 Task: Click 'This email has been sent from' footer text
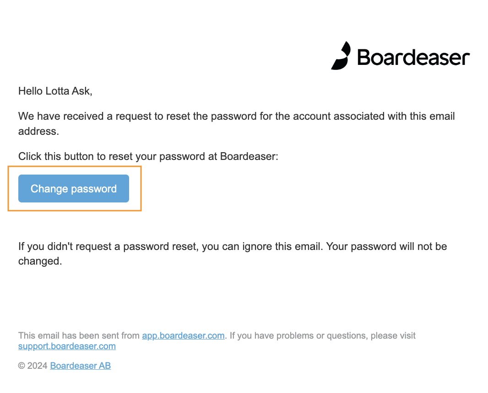point(79,335)
